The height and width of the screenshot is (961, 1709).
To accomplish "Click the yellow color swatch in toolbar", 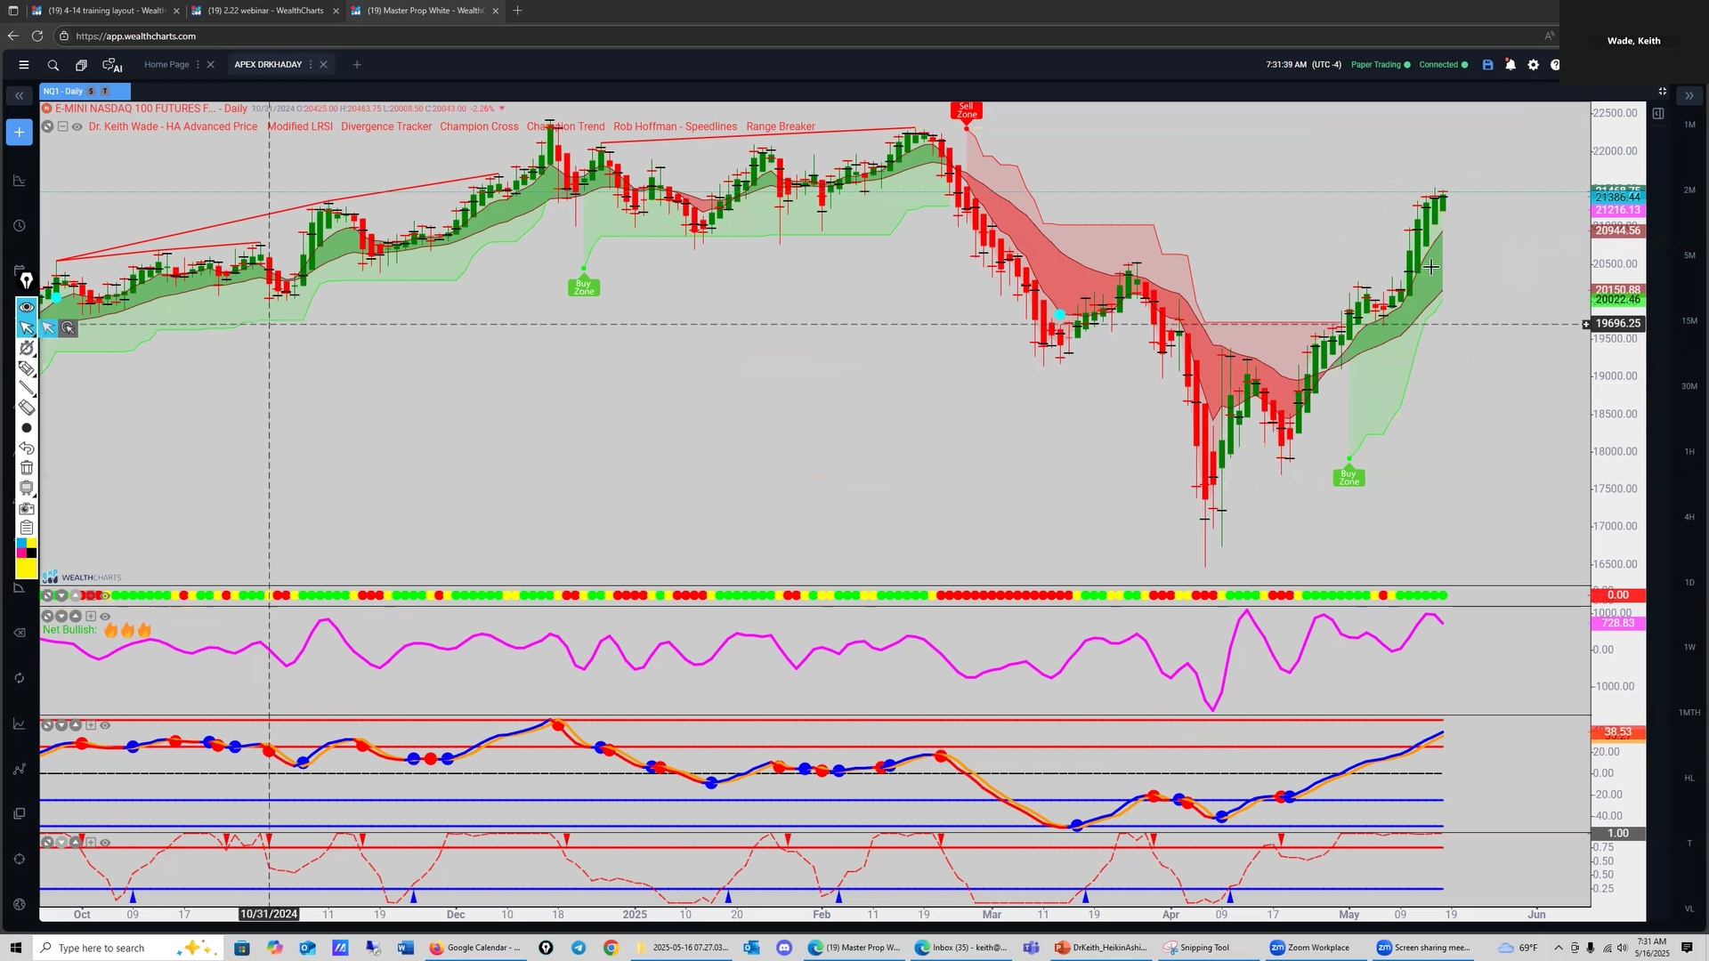I will [x=27, y=569].
